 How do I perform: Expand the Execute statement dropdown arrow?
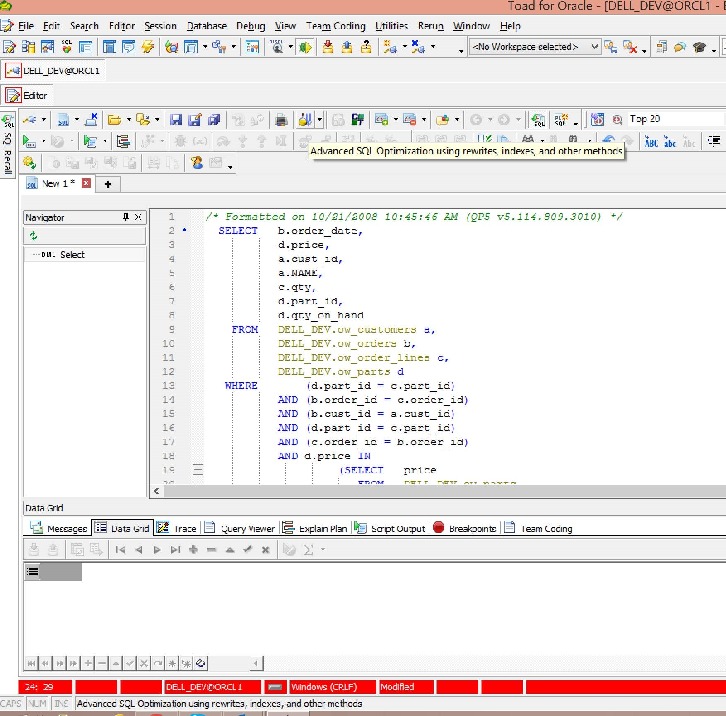pyautogui.click(x=43, y=141)
